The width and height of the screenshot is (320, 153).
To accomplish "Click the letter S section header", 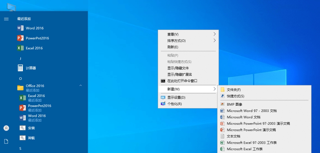I will pos(20,149).
